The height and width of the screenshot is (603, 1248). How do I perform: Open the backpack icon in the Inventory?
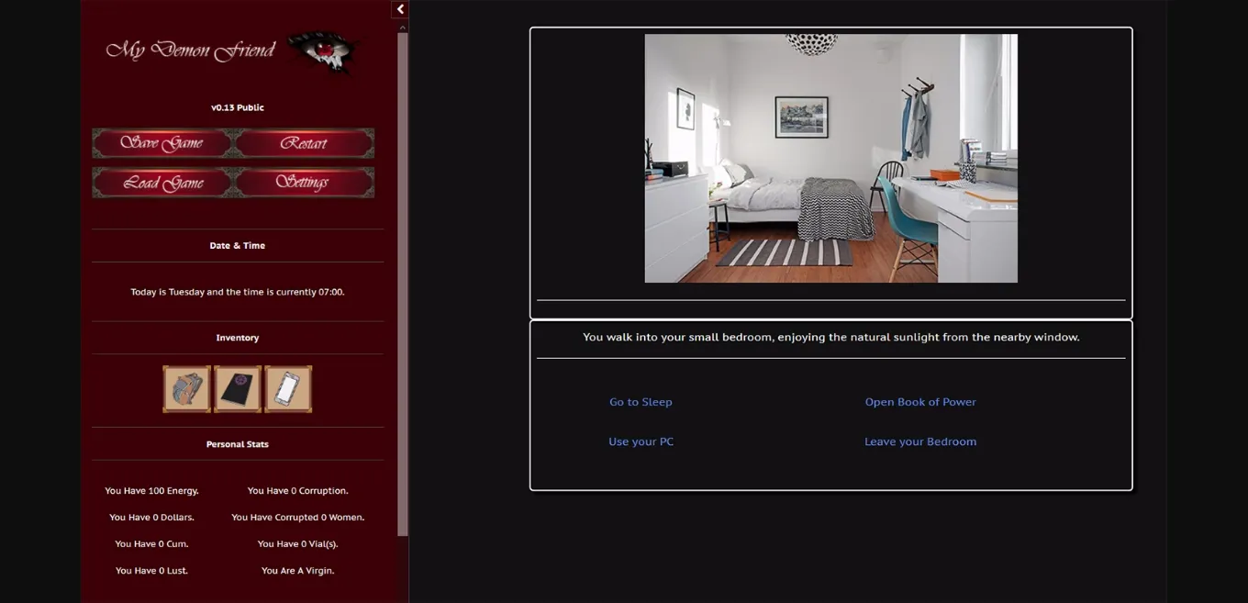(x=186, y=388)
